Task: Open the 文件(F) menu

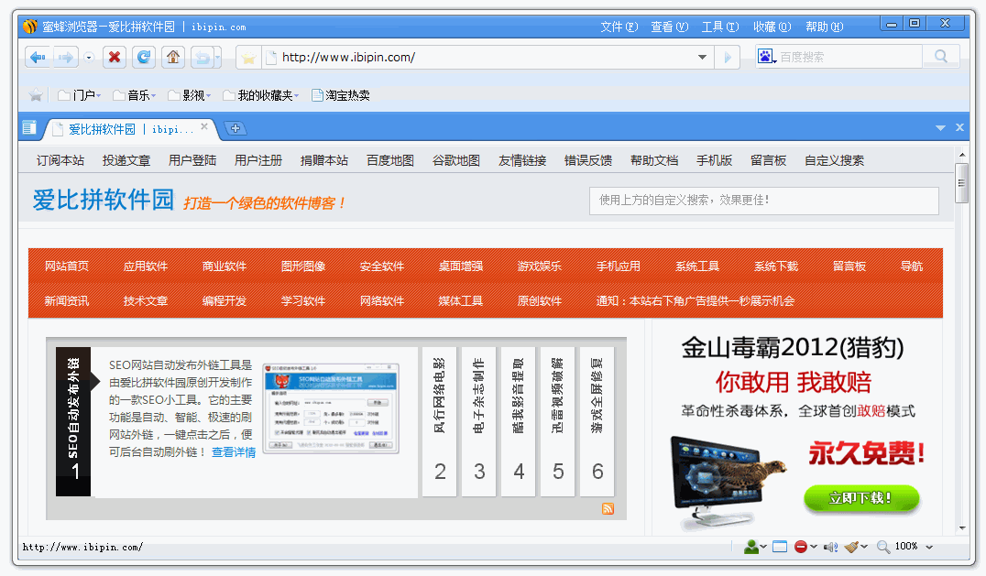Action: (x=619, y=27)
